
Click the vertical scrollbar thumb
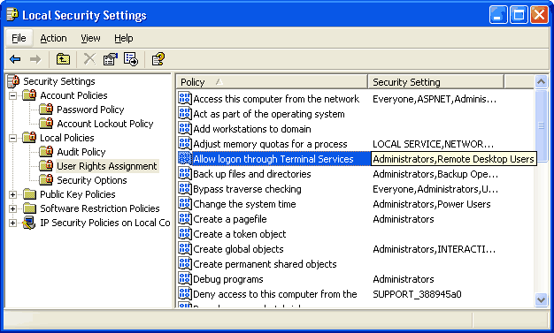coord(542,125)
